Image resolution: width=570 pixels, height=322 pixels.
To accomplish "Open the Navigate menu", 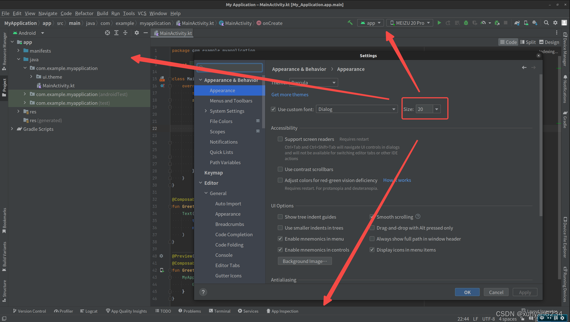I will click(x=48, y=13).
